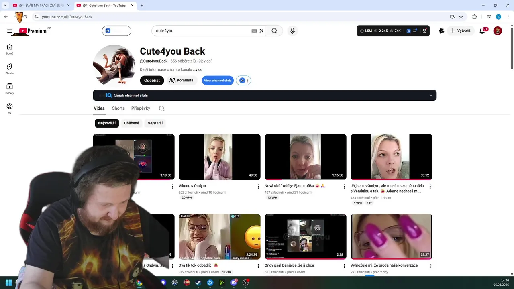Open options menu for Víkend s Ondym
The image size is (514, 289).
(x=258, y=187)
